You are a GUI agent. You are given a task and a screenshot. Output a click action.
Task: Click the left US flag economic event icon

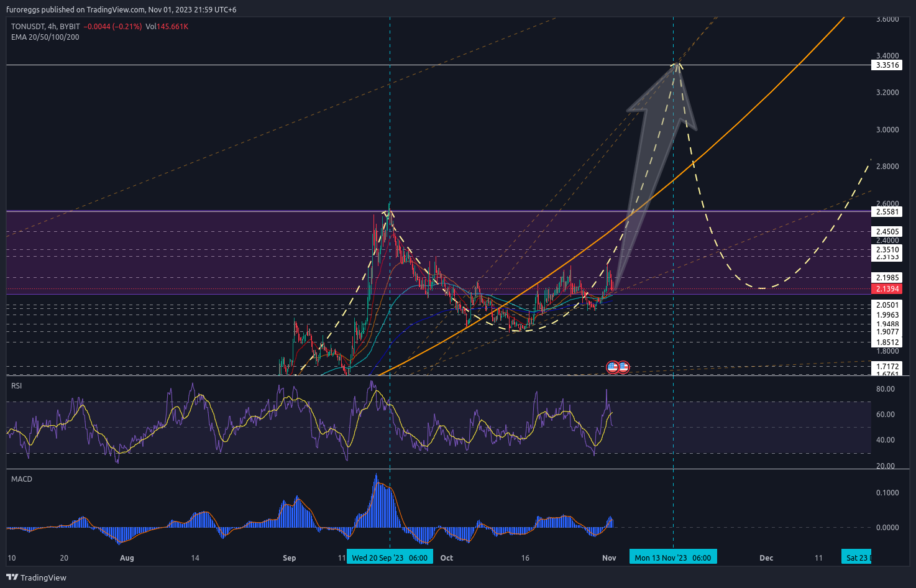(612, 367)
